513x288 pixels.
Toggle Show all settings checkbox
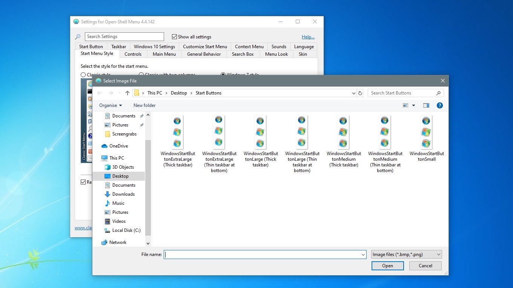(174, 37)
